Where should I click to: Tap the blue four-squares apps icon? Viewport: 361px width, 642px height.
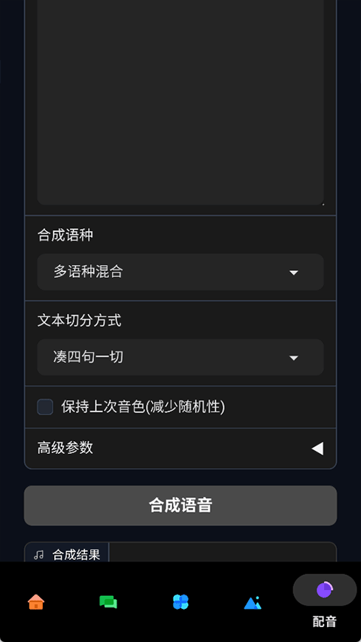(180, 602)
